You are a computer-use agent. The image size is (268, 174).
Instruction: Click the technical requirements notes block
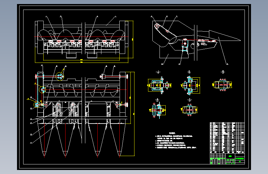(x=176, y=140)
